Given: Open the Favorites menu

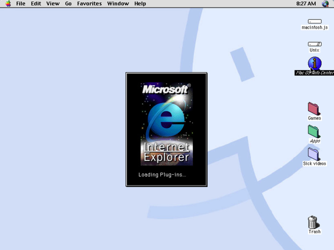Looking at the screenshot, I should [x=89, y=4].
